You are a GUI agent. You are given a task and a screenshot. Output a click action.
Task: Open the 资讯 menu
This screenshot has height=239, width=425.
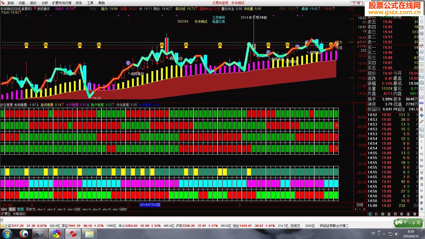[x=79, y=3]
